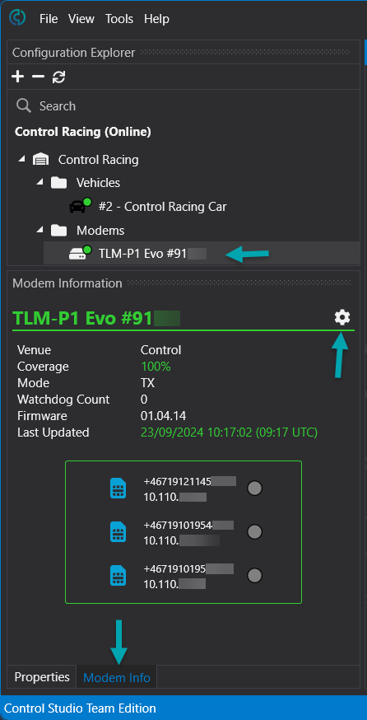The width and height of the screenshot is (367, 720).
Task: Collapse the Vehicles folder
Action: (40, 182)
